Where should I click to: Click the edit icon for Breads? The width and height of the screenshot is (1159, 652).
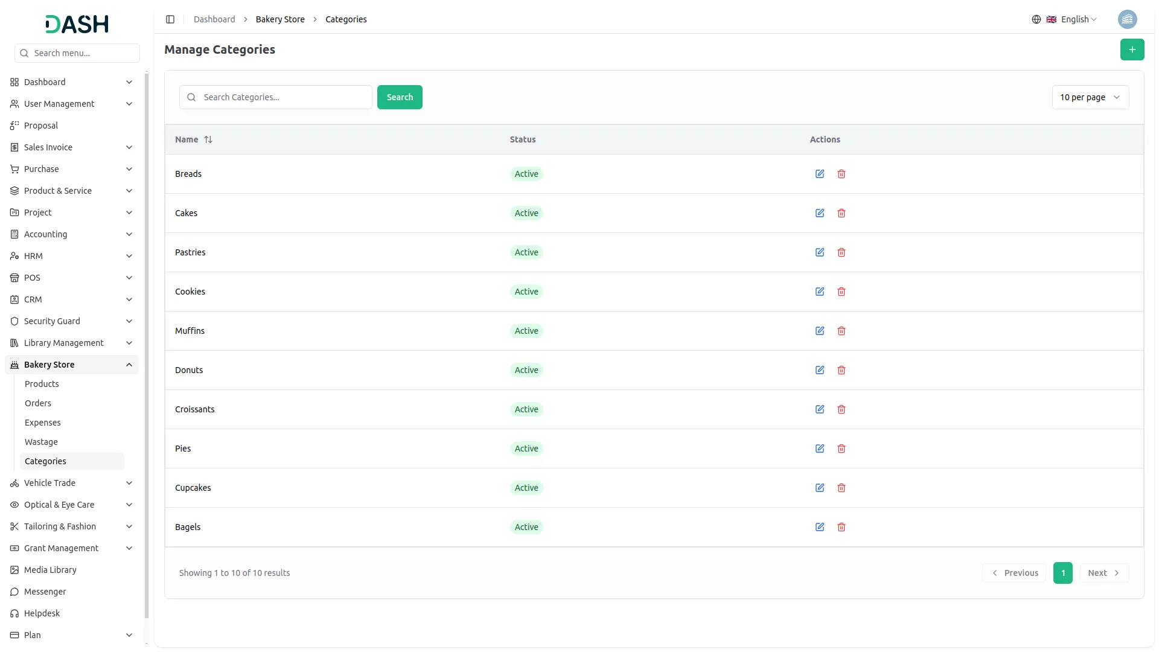[820, 174]
